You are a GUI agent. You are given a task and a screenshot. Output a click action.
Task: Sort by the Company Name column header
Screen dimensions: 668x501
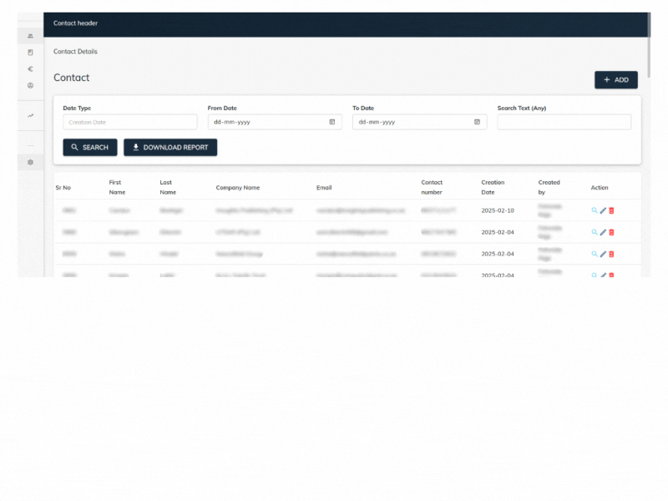(237, 188)
